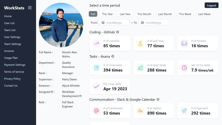This screenshot has height=125, width=222.
Task: Click the close tasks pie chart icon
Action: click(96, 68)
